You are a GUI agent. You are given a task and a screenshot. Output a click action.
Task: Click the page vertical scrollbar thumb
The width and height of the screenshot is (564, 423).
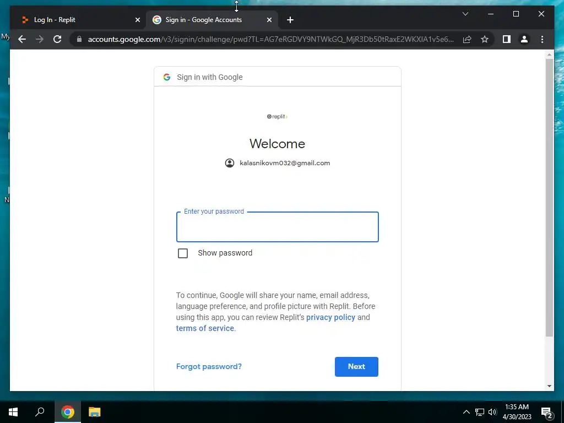click(549, 198)
